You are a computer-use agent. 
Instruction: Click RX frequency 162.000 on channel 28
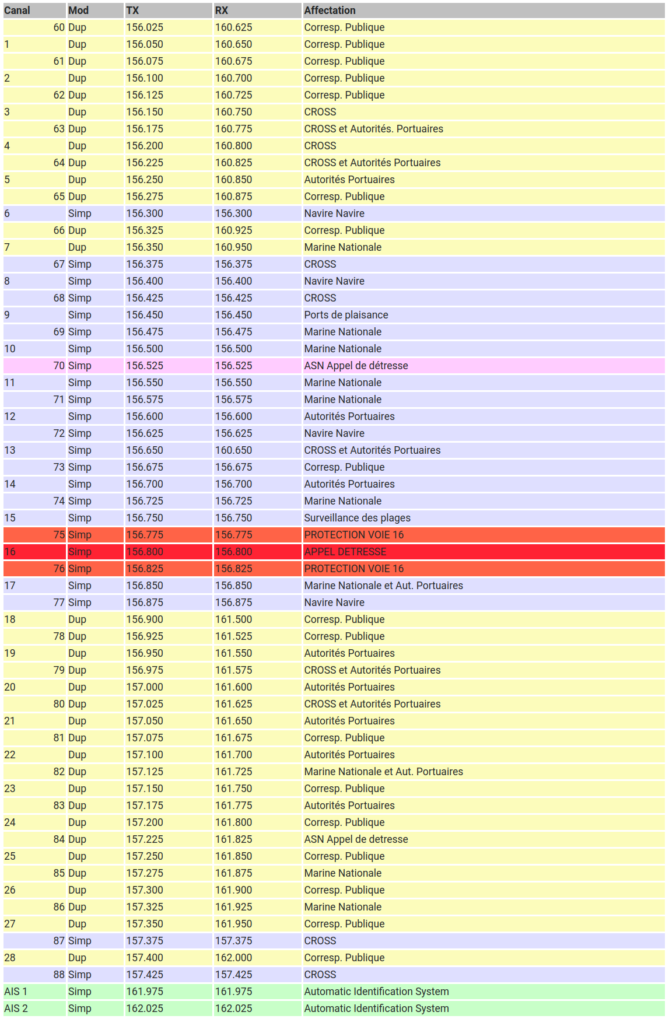pyautogui.click(x=257, y=958)
